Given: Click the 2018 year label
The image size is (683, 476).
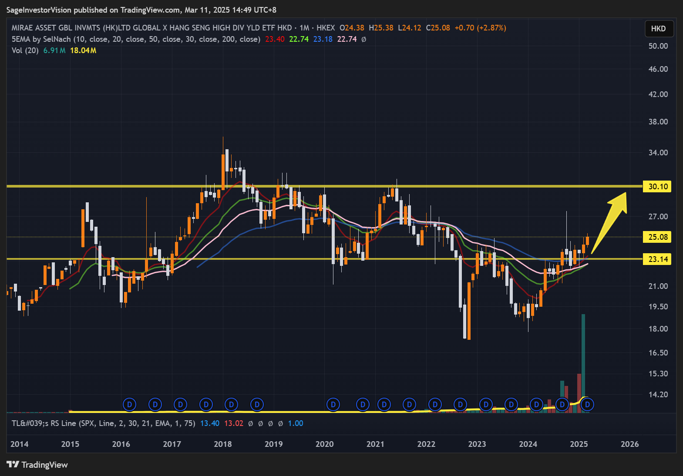Looking at the screenshot, I should (x=223, y=444).
